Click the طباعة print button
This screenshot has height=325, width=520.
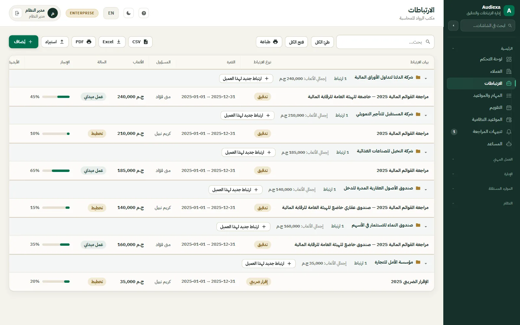[269, 42]
